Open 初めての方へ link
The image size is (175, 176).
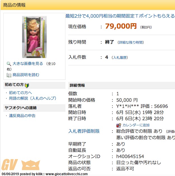point(20,93)
